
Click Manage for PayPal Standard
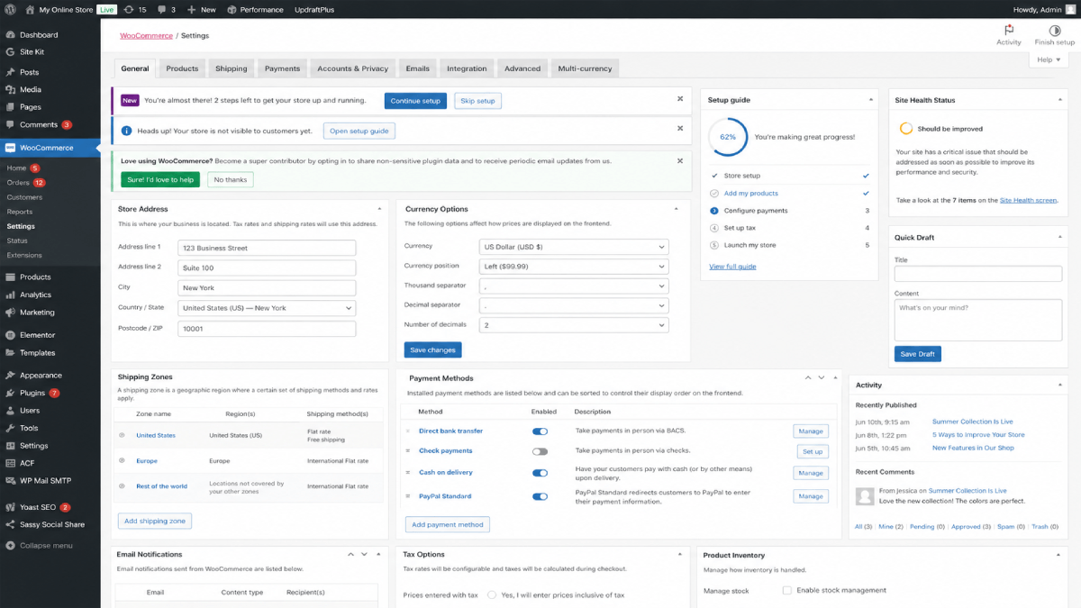(x=811, y=496)
